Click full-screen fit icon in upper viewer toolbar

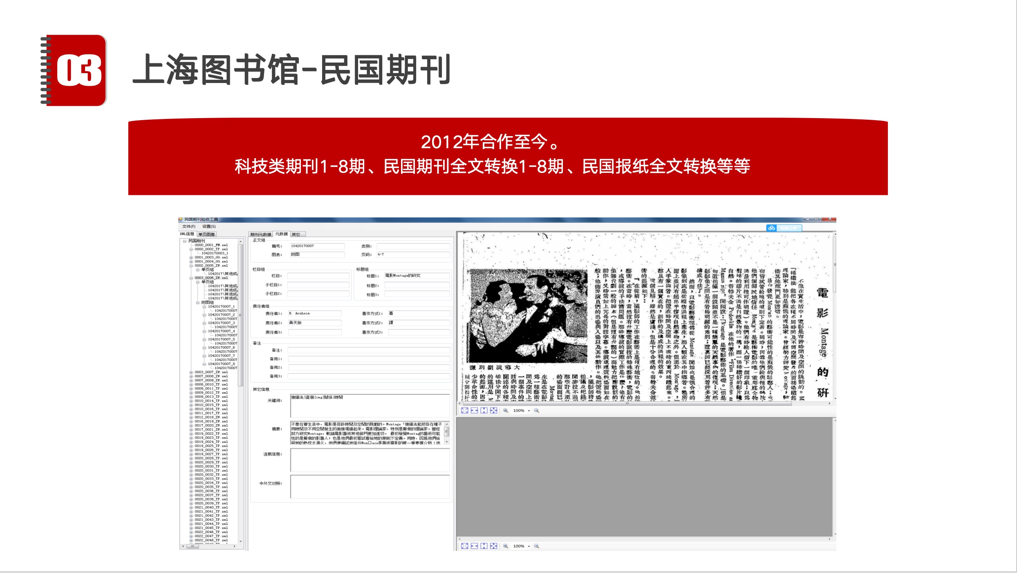[x=464, y=410]
